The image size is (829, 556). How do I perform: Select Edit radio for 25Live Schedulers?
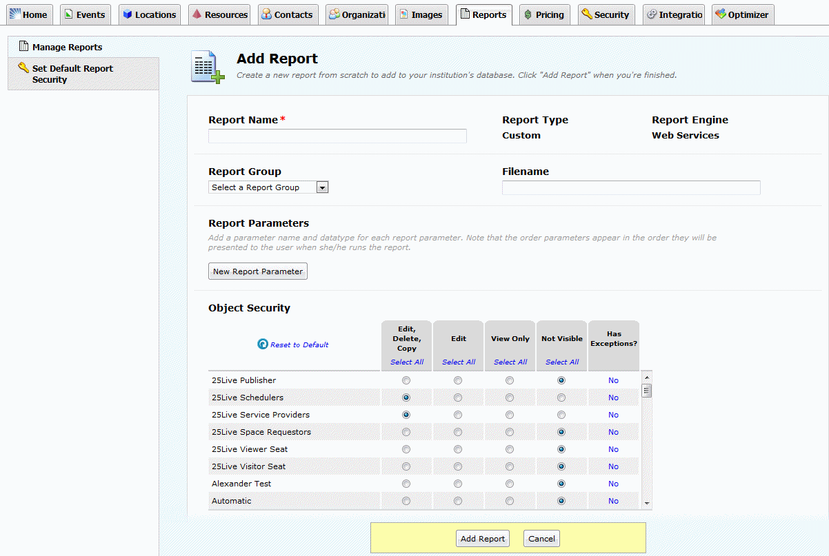(458, 398)
